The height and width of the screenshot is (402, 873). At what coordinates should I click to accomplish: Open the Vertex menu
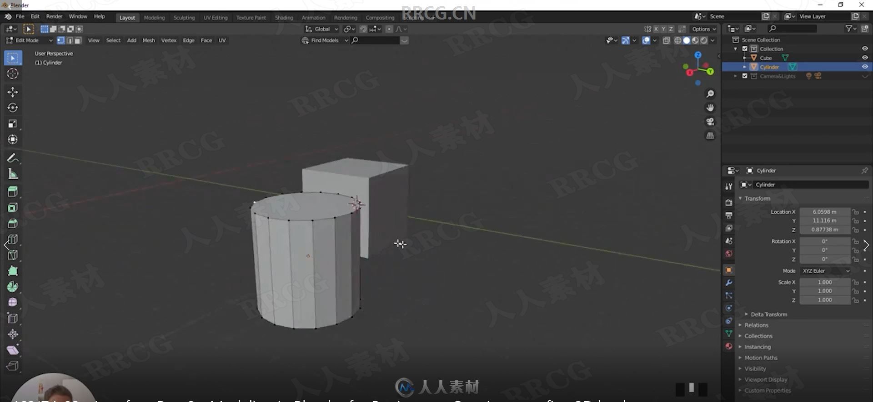tap(169, 40)
